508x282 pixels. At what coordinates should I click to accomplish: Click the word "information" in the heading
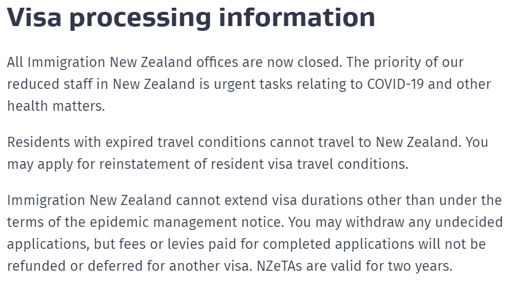tap(297, 17)
